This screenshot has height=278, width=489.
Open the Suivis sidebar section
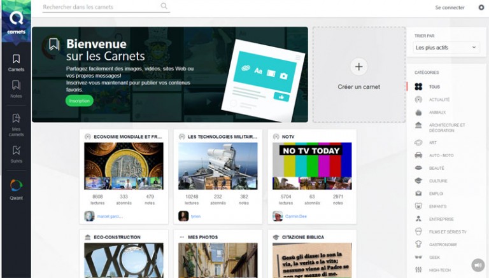coord(16,155)
